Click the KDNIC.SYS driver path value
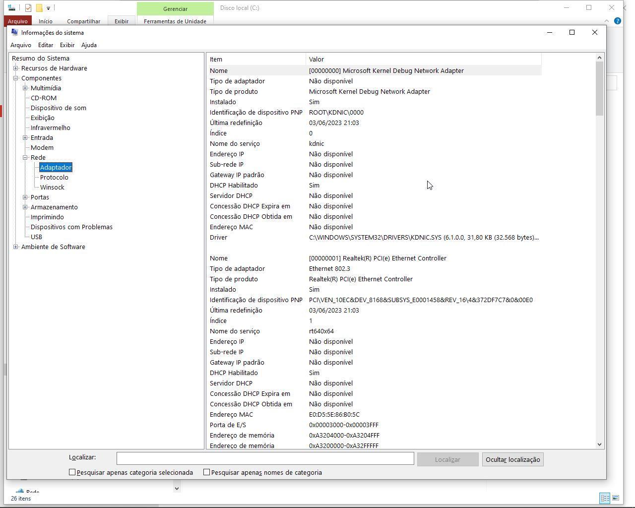635x508 pixels. coord(424,237)
